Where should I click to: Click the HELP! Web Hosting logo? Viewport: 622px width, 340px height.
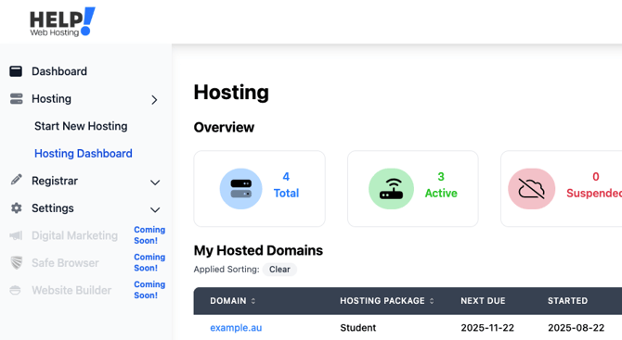coord(62,22)
